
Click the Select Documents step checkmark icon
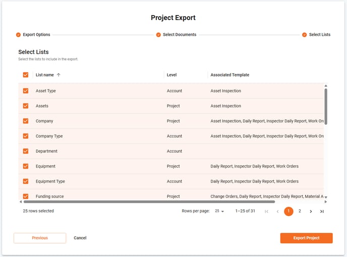(x=158, y=35)
